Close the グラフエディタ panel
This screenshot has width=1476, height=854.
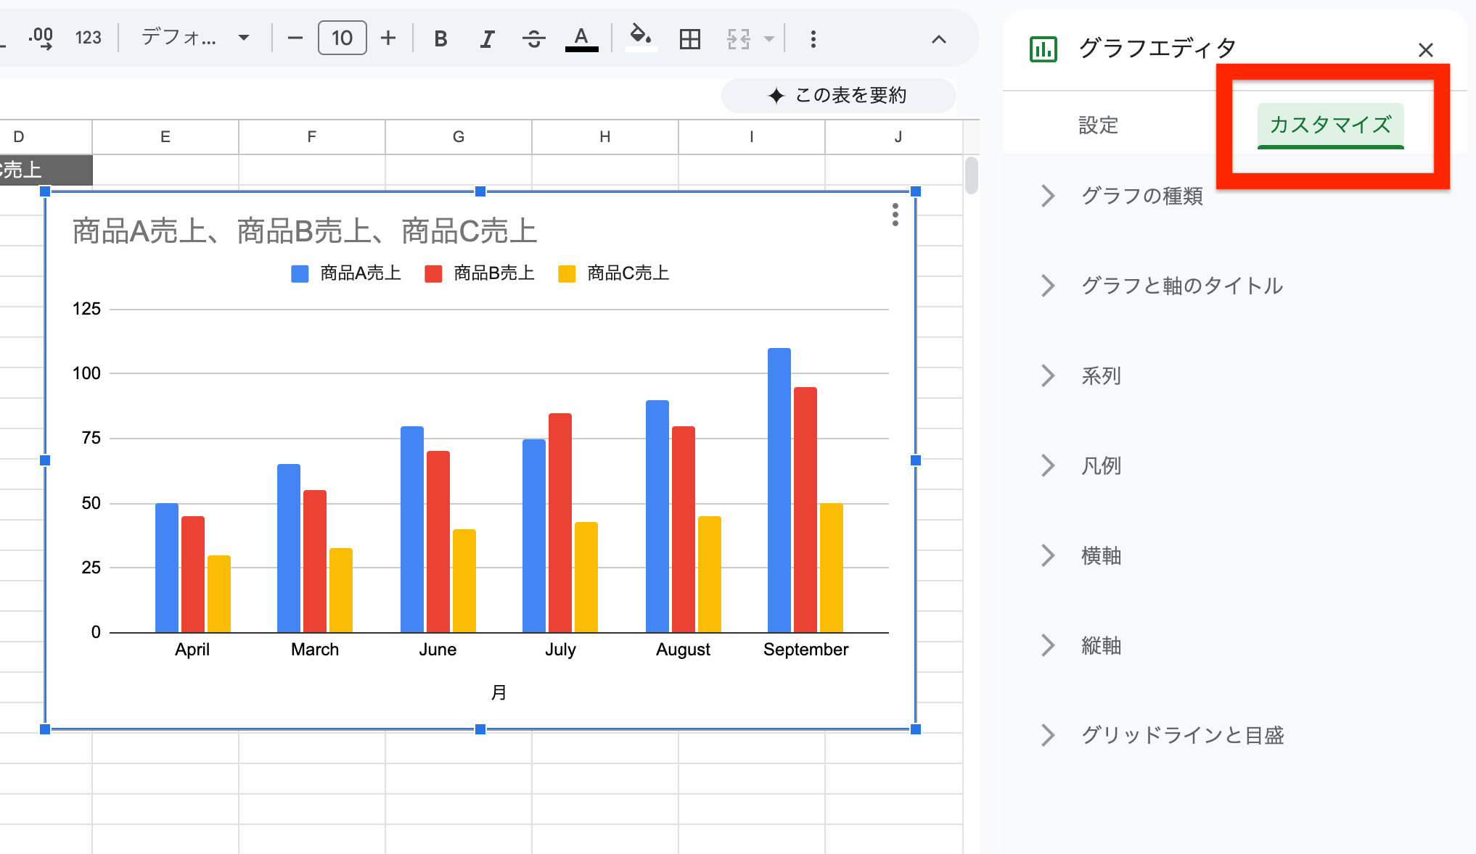tap(1425, 49)
